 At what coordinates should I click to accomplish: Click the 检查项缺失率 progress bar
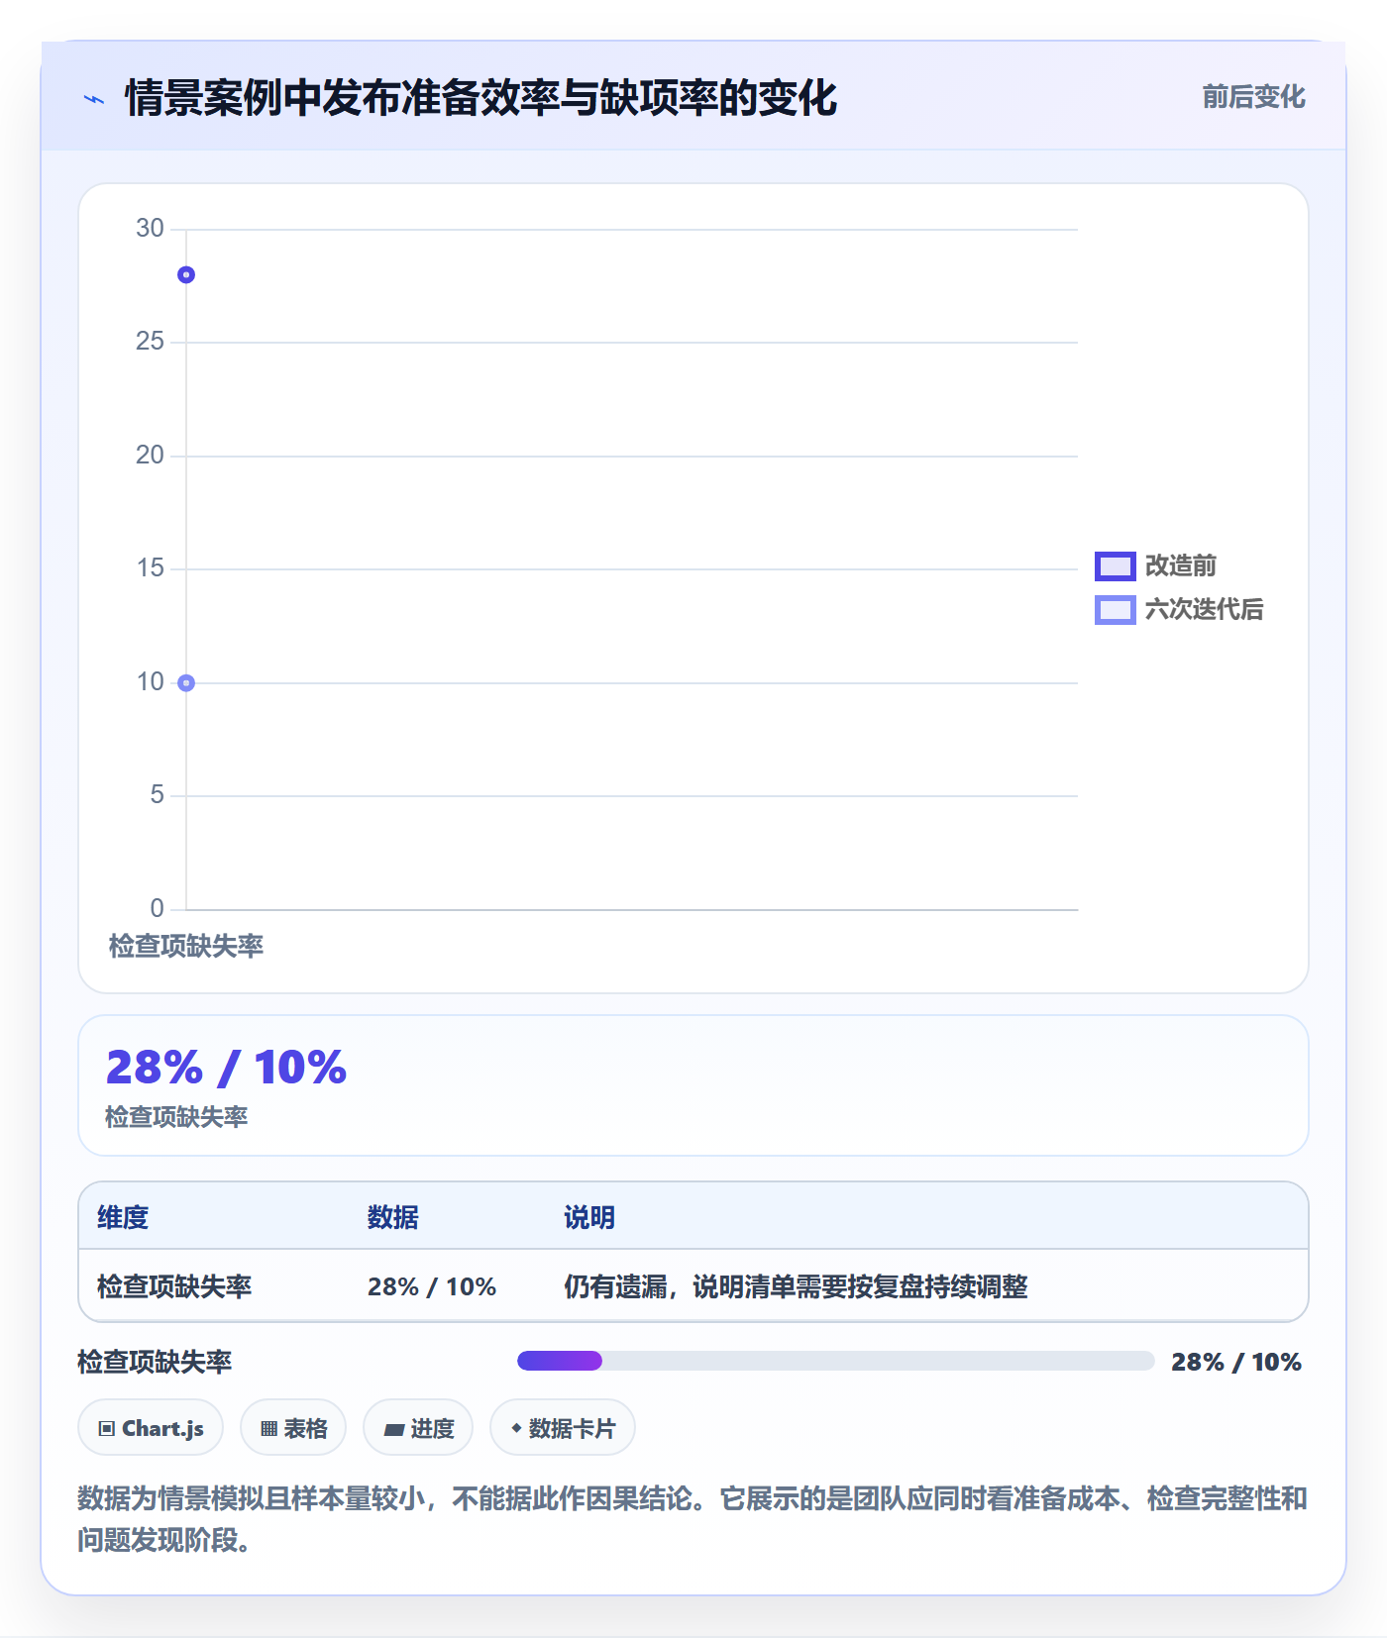835,1361
